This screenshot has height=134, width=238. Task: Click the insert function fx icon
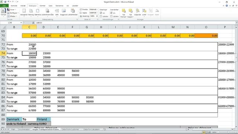coord(33,23)
